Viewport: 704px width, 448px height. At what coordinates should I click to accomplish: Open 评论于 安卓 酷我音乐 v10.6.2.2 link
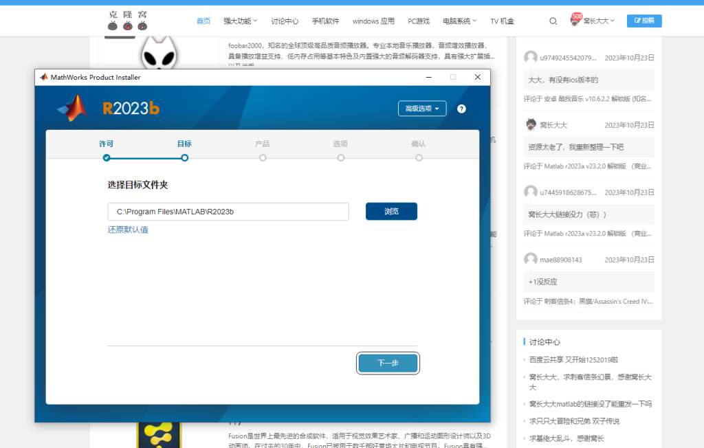click(587, 99)
